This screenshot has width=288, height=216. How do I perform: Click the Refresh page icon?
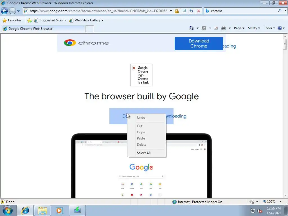coord(192,11)
